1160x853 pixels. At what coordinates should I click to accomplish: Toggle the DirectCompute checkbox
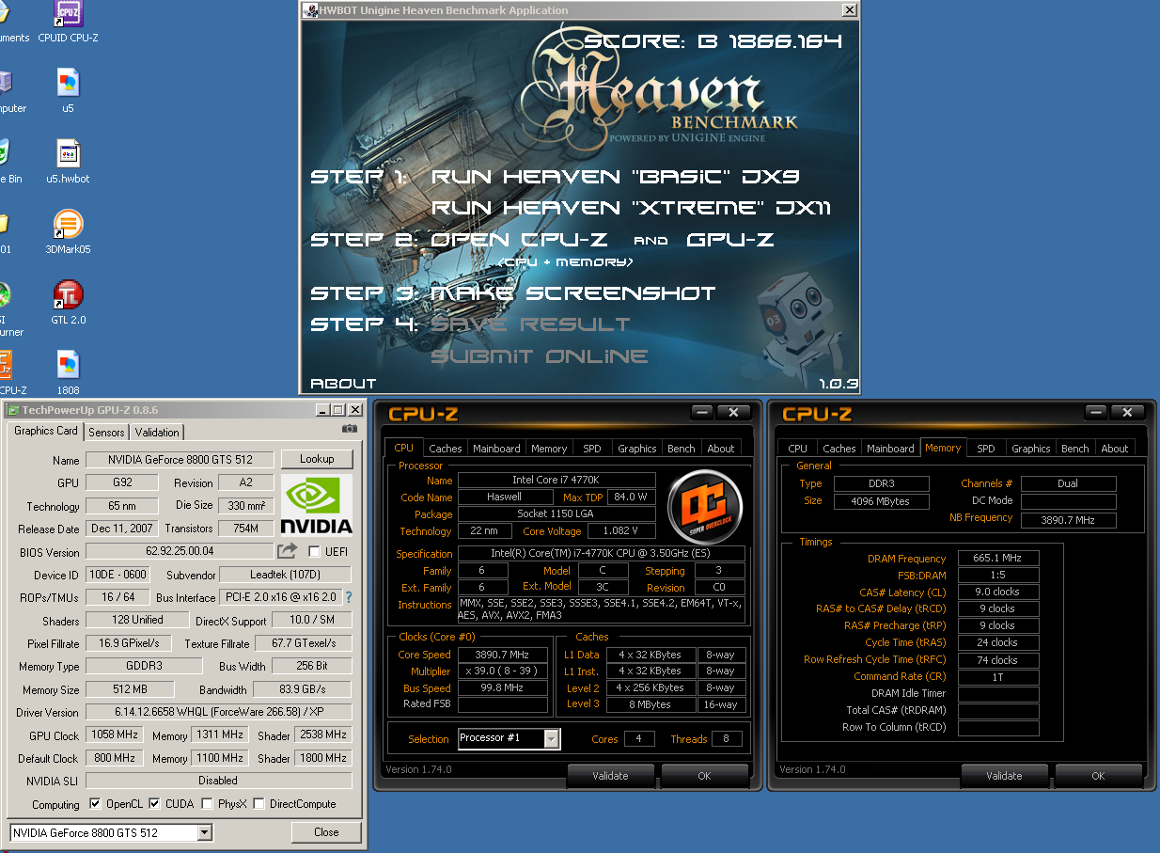point(259,804)
